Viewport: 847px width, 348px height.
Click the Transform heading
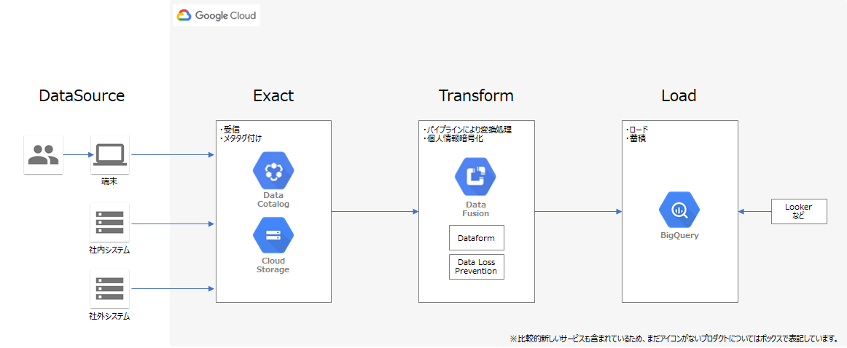476,95
